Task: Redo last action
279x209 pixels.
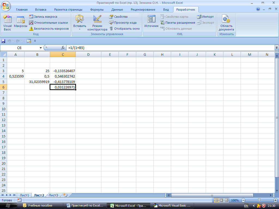Action: [18, 41]
